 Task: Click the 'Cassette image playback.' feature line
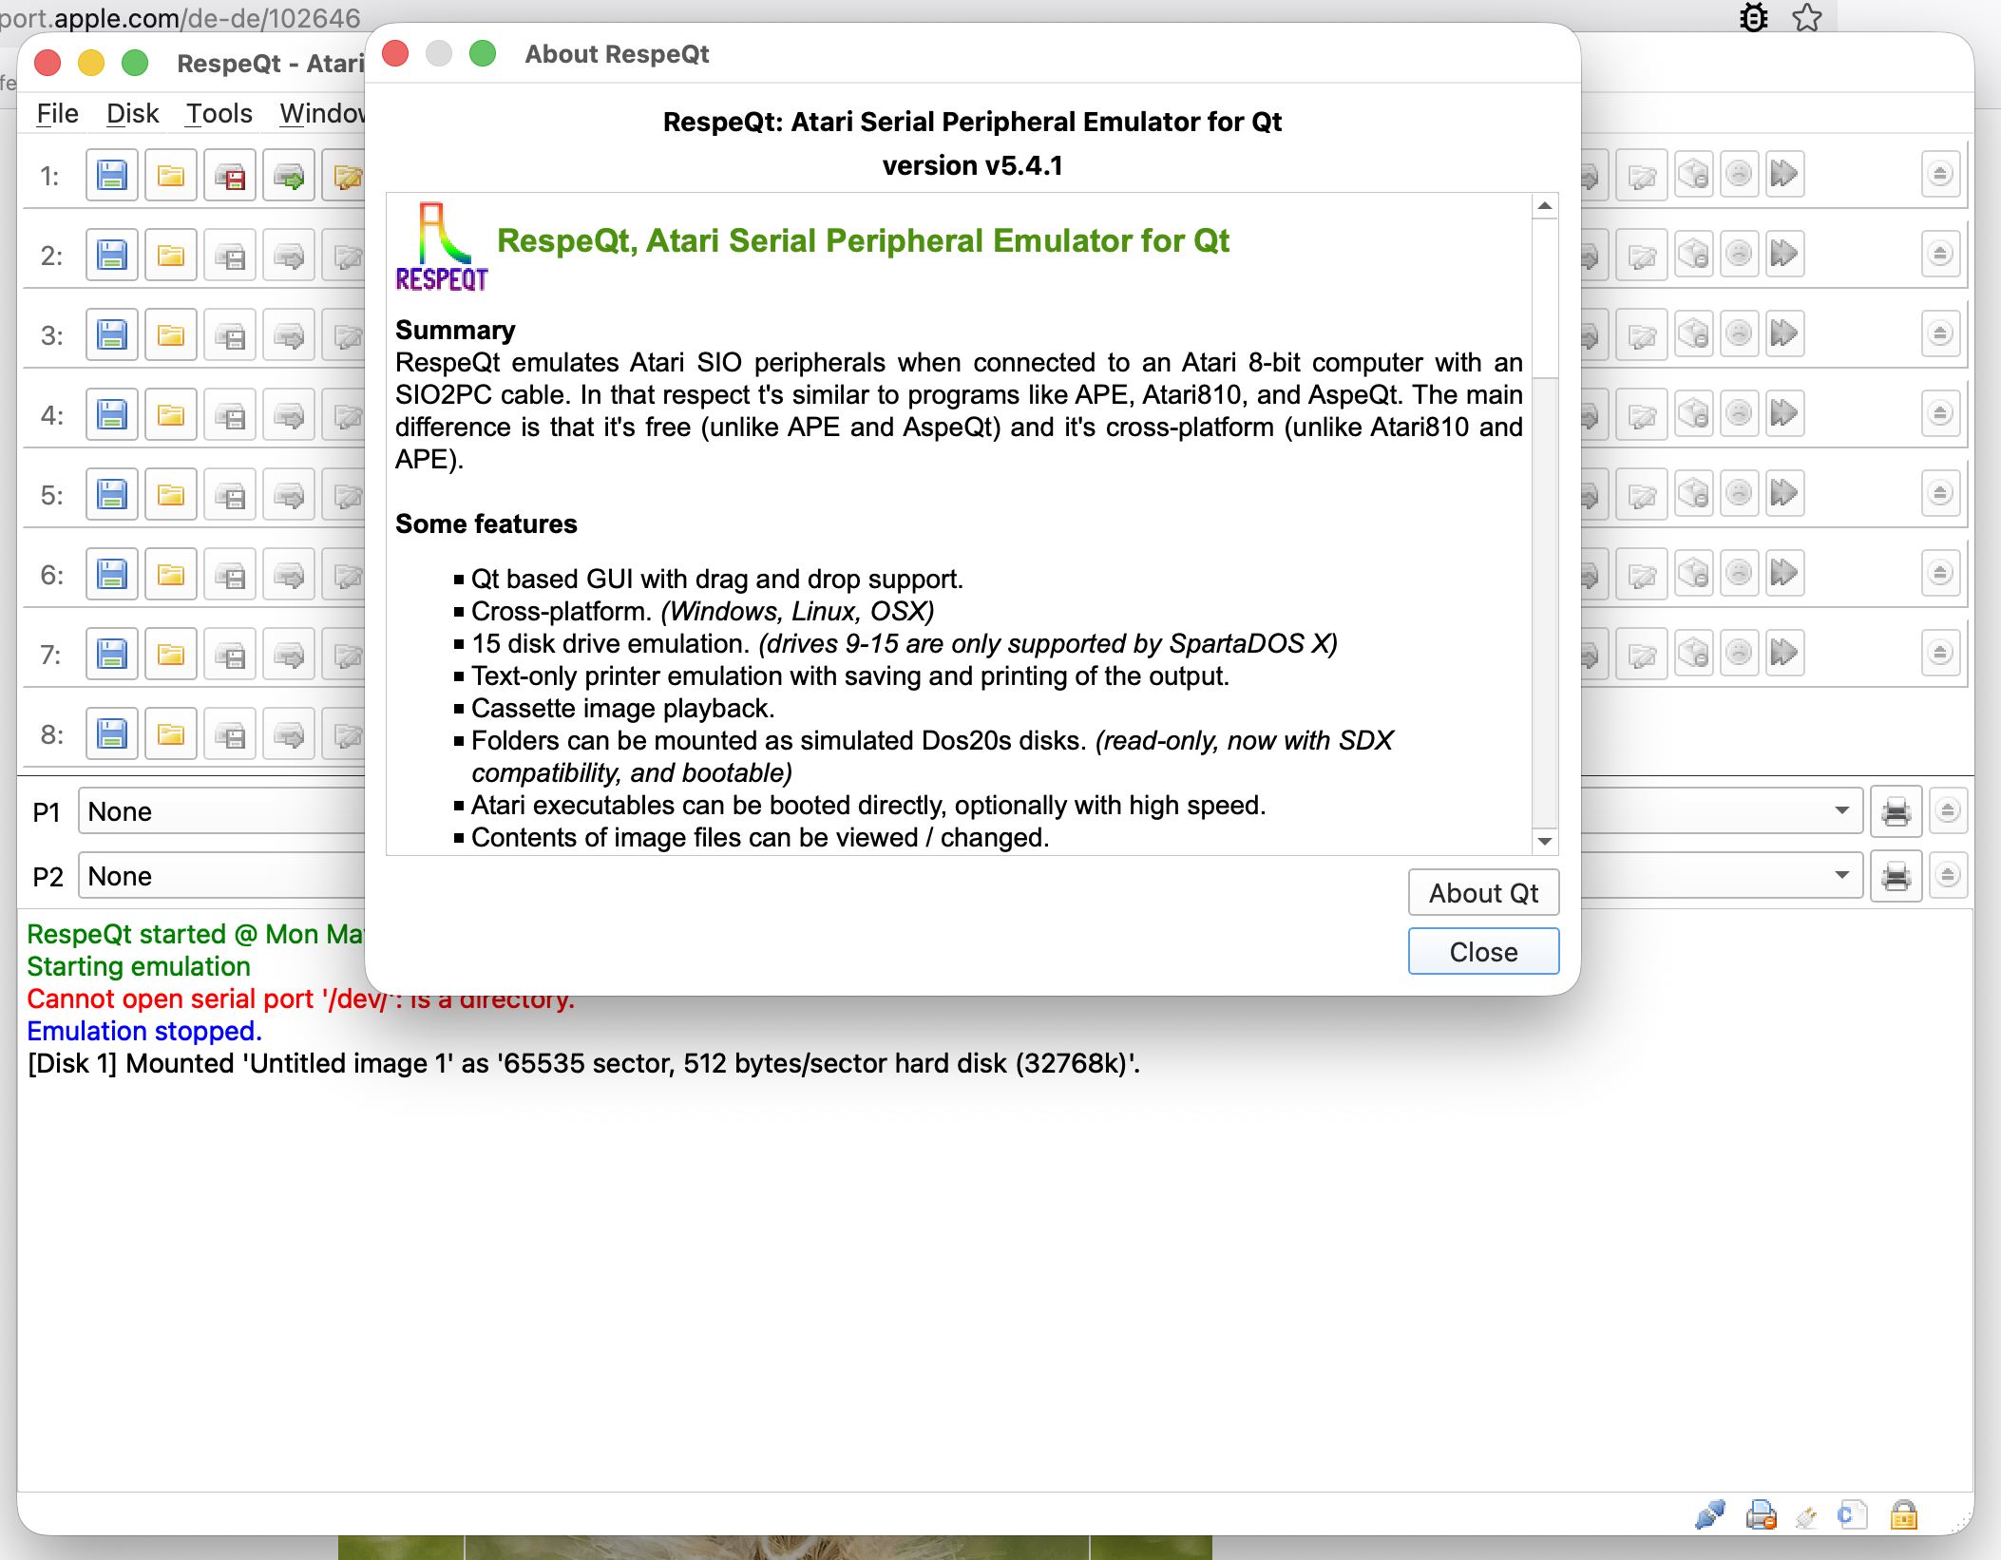(x=623, y=708)
